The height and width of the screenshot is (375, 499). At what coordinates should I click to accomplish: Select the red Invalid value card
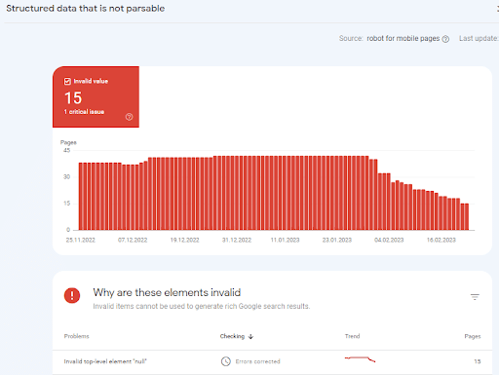tap(96, 96)
